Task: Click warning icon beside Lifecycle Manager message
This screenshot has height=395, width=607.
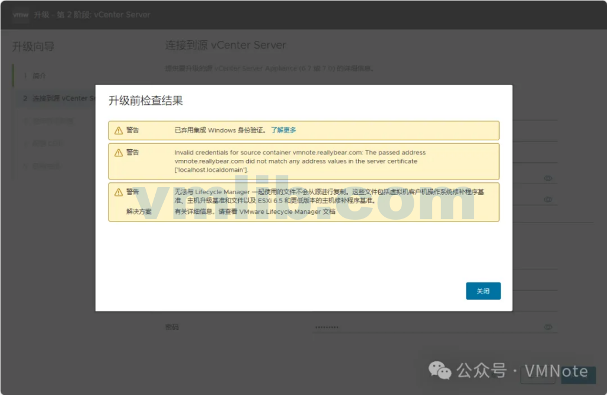Action: coord(119,192)
